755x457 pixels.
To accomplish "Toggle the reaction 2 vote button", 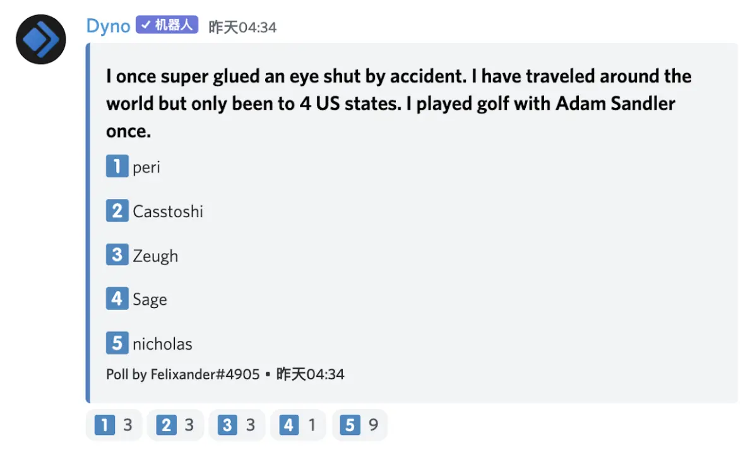I will point(175,425).
